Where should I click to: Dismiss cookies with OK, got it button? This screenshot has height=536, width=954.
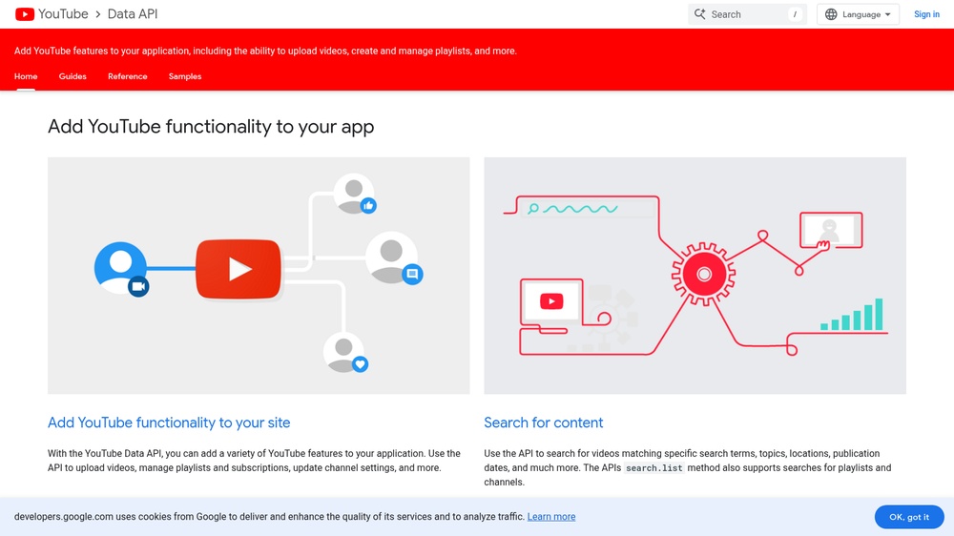[909, 517]
